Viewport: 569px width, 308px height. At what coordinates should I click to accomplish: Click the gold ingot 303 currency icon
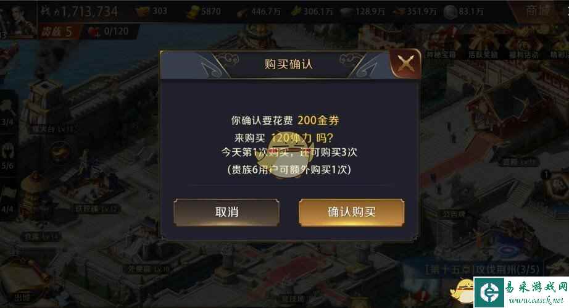[143, 12]
